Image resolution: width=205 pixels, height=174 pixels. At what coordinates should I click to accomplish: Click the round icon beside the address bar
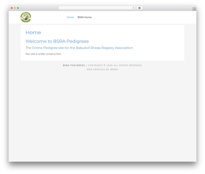(x=139, y=8)
